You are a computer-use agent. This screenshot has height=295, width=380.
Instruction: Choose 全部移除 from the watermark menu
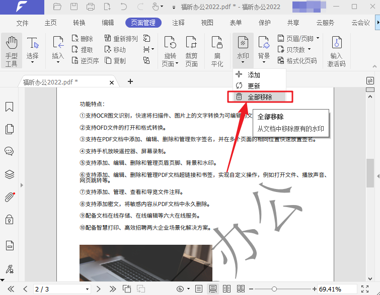click(259, 97)
